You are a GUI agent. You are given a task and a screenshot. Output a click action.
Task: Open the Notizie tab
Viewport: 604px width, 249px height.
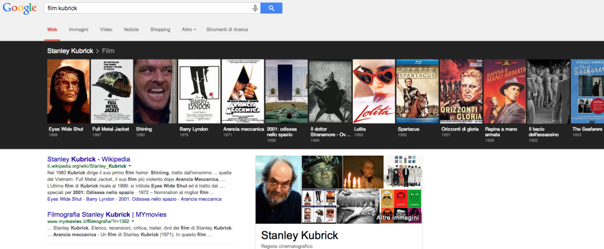point(131,29)
